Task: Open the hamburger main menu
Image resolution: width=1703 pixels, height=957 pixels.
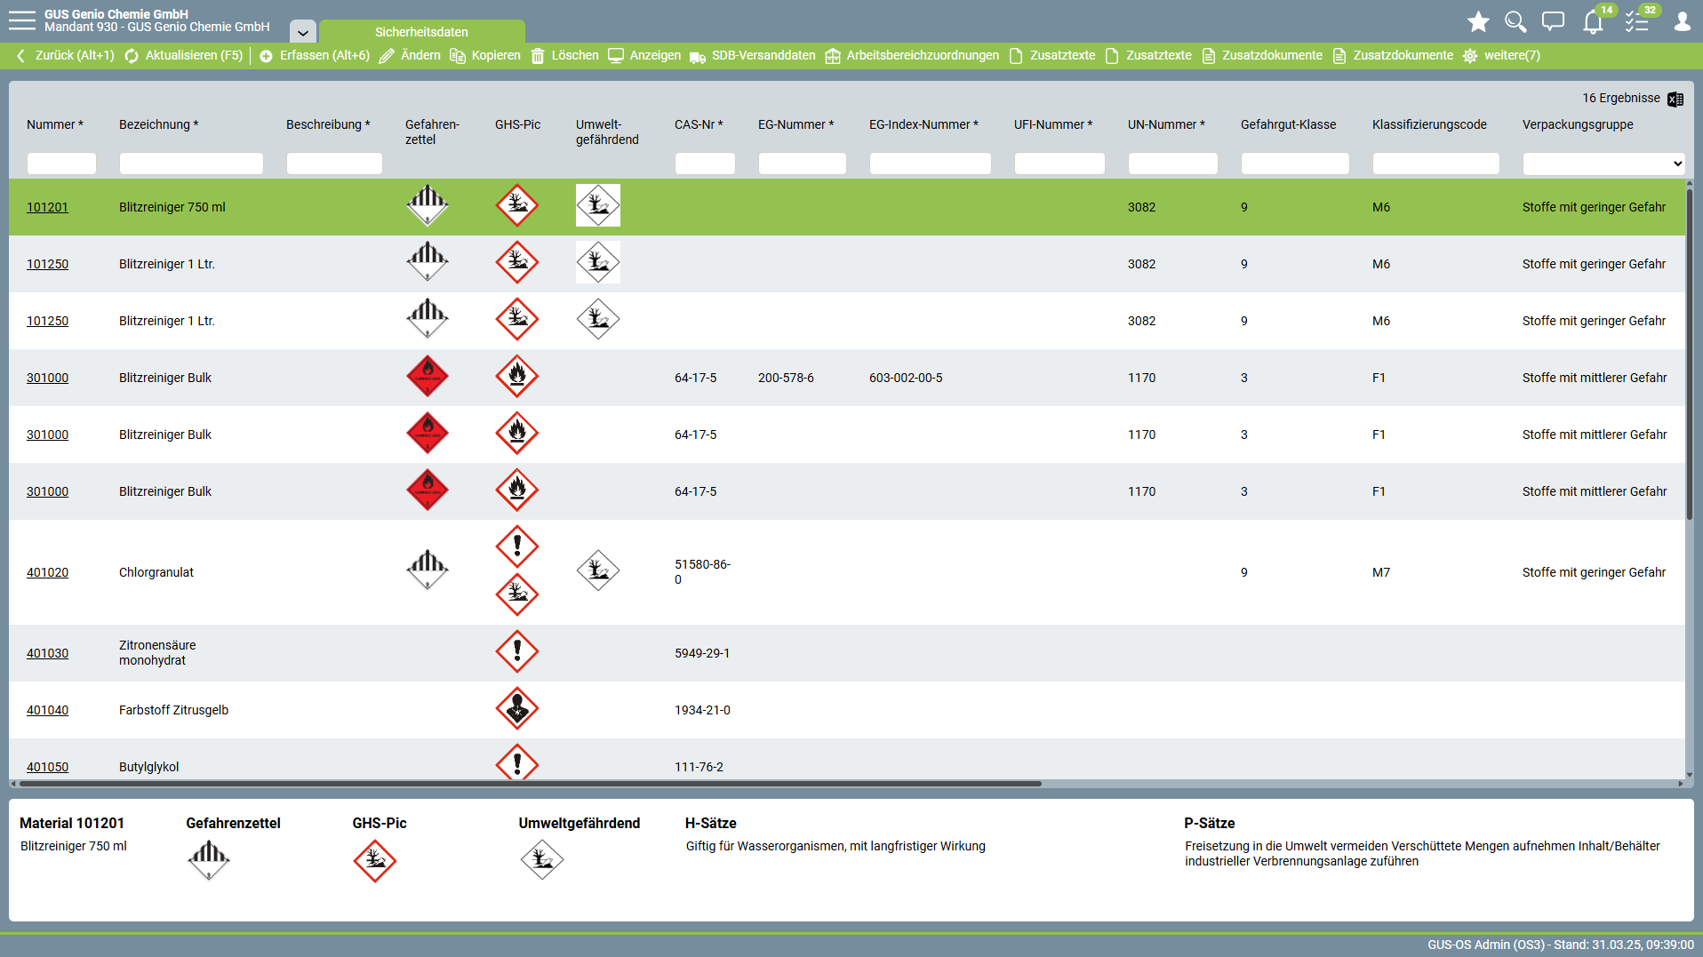Action: (22, 20)
